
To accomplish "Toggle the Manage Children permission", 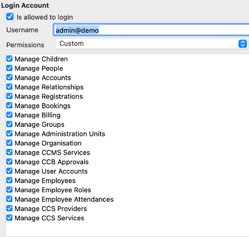I will (x=10, y=59).
